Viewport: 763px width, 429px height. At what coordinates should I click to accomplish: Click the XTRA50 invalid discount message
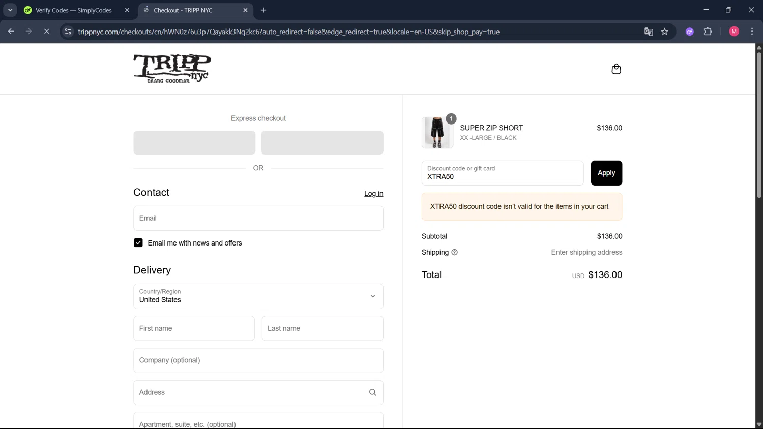click(522, 207)
